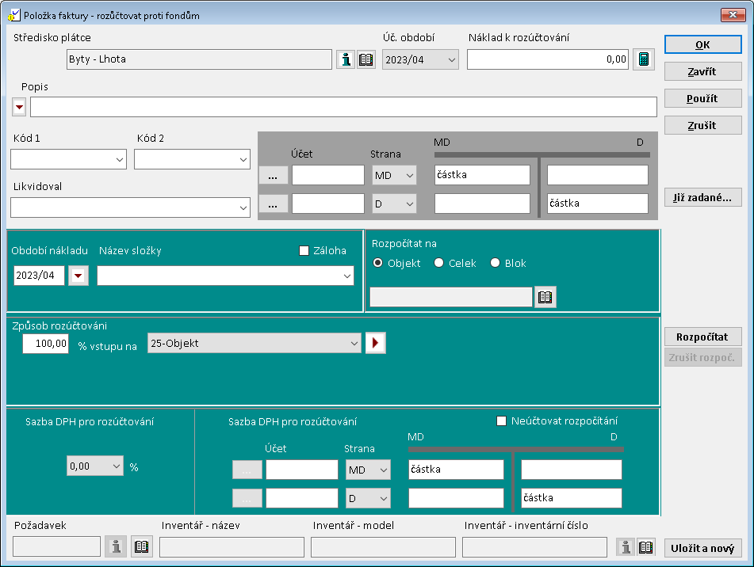Screen dimensions: 754x567
Task: Open calculator next to Náklad k rozúčtování
Action: (x=644, y=60)
